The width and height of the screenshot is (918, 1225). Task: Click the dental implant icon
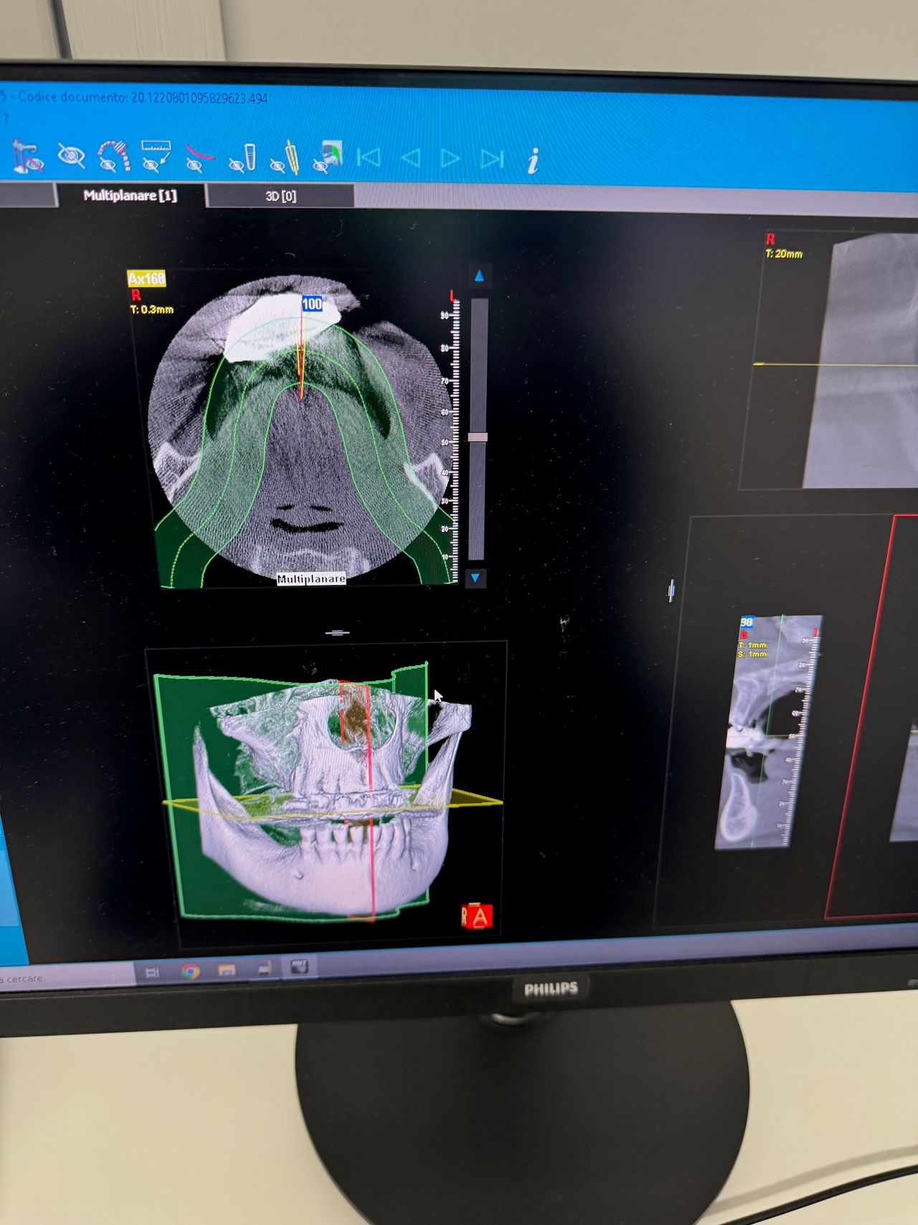tap(243, 159)
